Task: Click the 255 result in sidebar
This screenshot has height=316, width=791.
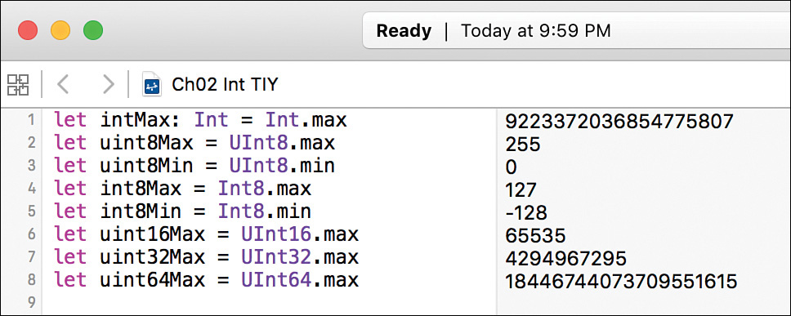Action: coord(523,145)
